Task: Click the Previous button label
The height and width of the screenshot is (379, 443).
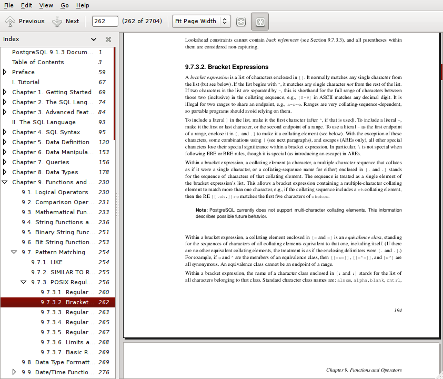Action: point(32,21)
